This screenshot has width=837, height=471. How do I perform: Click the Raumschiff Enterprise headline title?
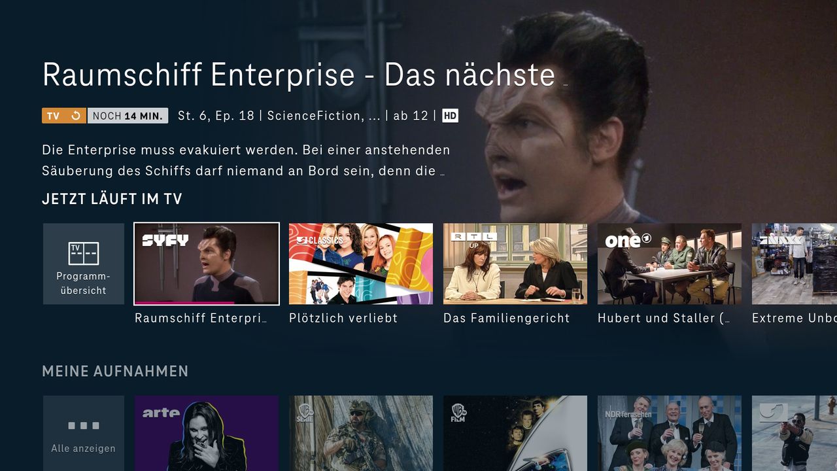click(299, 75)
